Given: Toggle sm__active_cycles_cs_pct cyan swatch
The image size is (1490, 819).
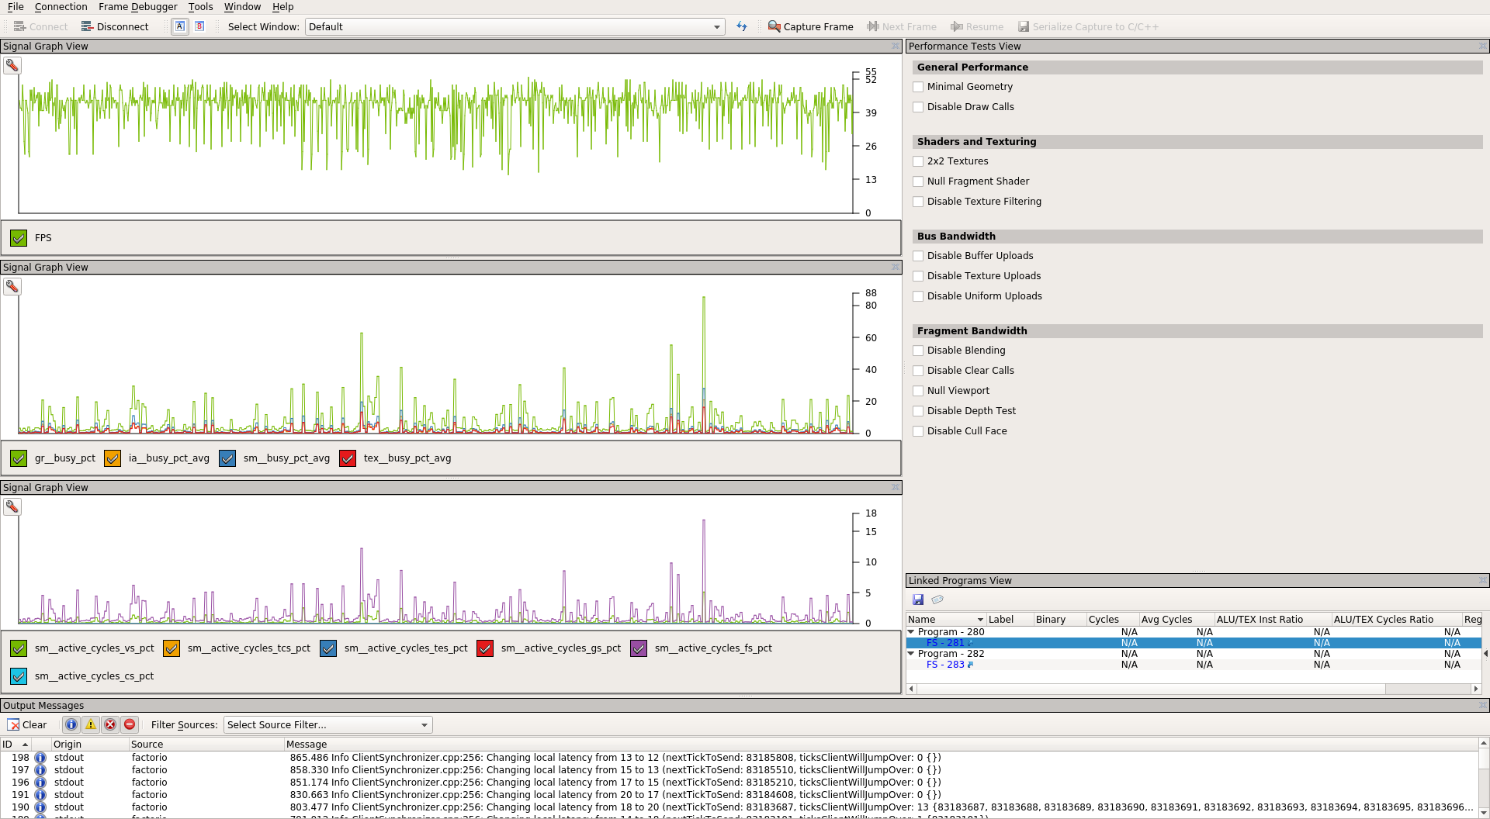Looking at the screenshot, I should (19, 676).
